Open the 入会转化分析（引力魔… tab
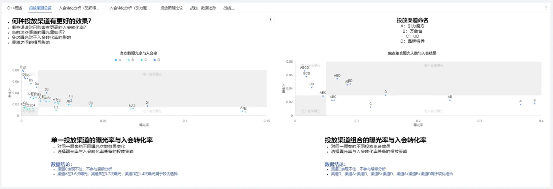 tap(130, 8)
